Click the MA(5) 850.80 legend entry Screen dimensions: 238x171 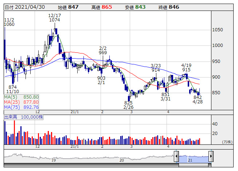[x=21, y=97]
